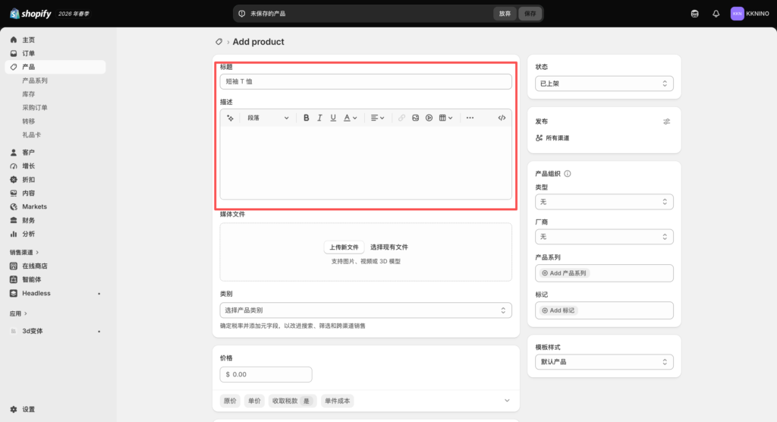Click publishing channels settings icon
The height and width of the screenshot is (422, 777).
tap(666, 121)
